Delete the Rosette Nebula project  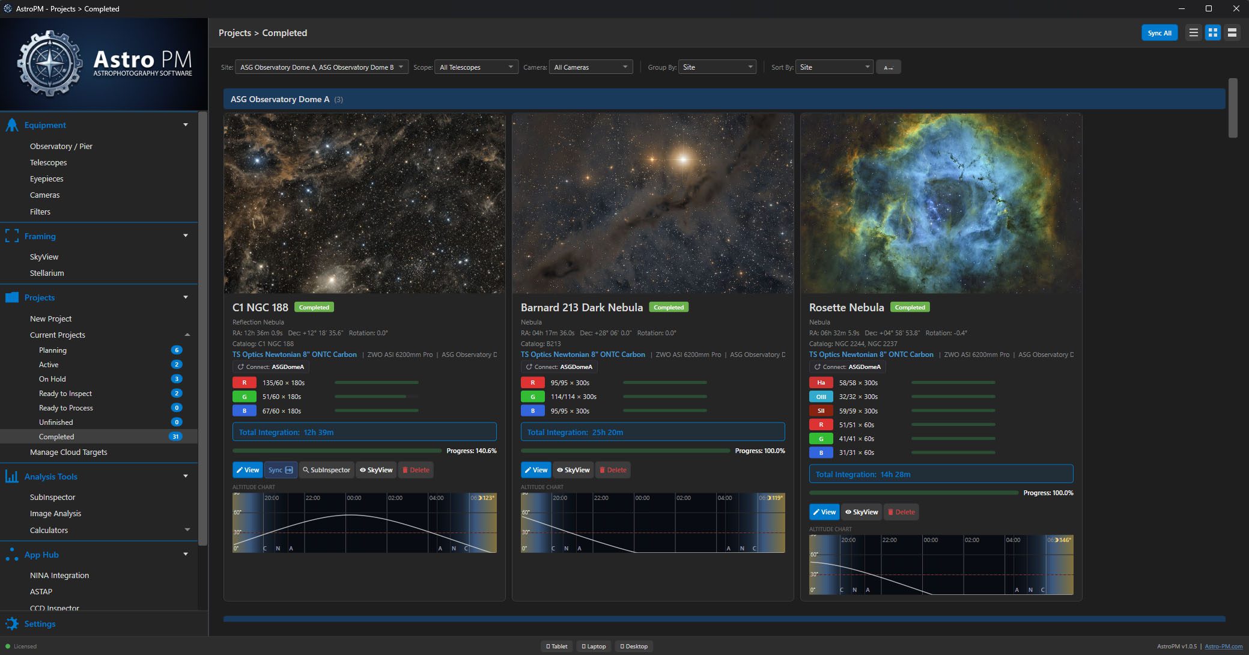coord(901,512)
